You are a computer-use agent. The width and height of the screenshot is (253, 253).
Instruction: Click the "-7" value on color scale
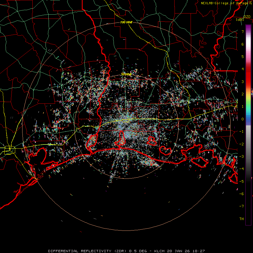241,206
